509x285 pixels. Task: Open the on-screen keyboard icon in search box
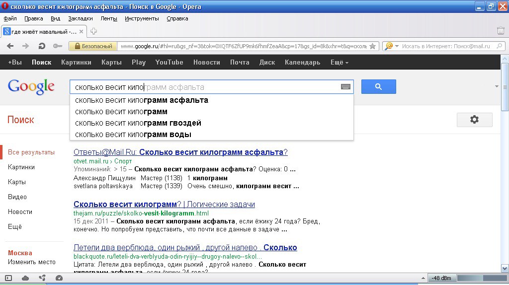(345, 86)
